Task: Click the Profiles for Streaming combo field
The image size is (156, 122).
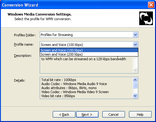Action: point(89,35)
